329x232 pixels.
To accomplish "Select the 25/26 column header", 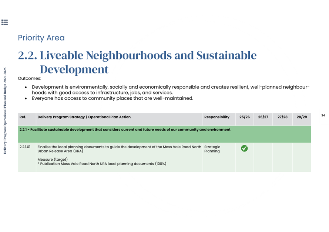I will (x=245, y=117).
